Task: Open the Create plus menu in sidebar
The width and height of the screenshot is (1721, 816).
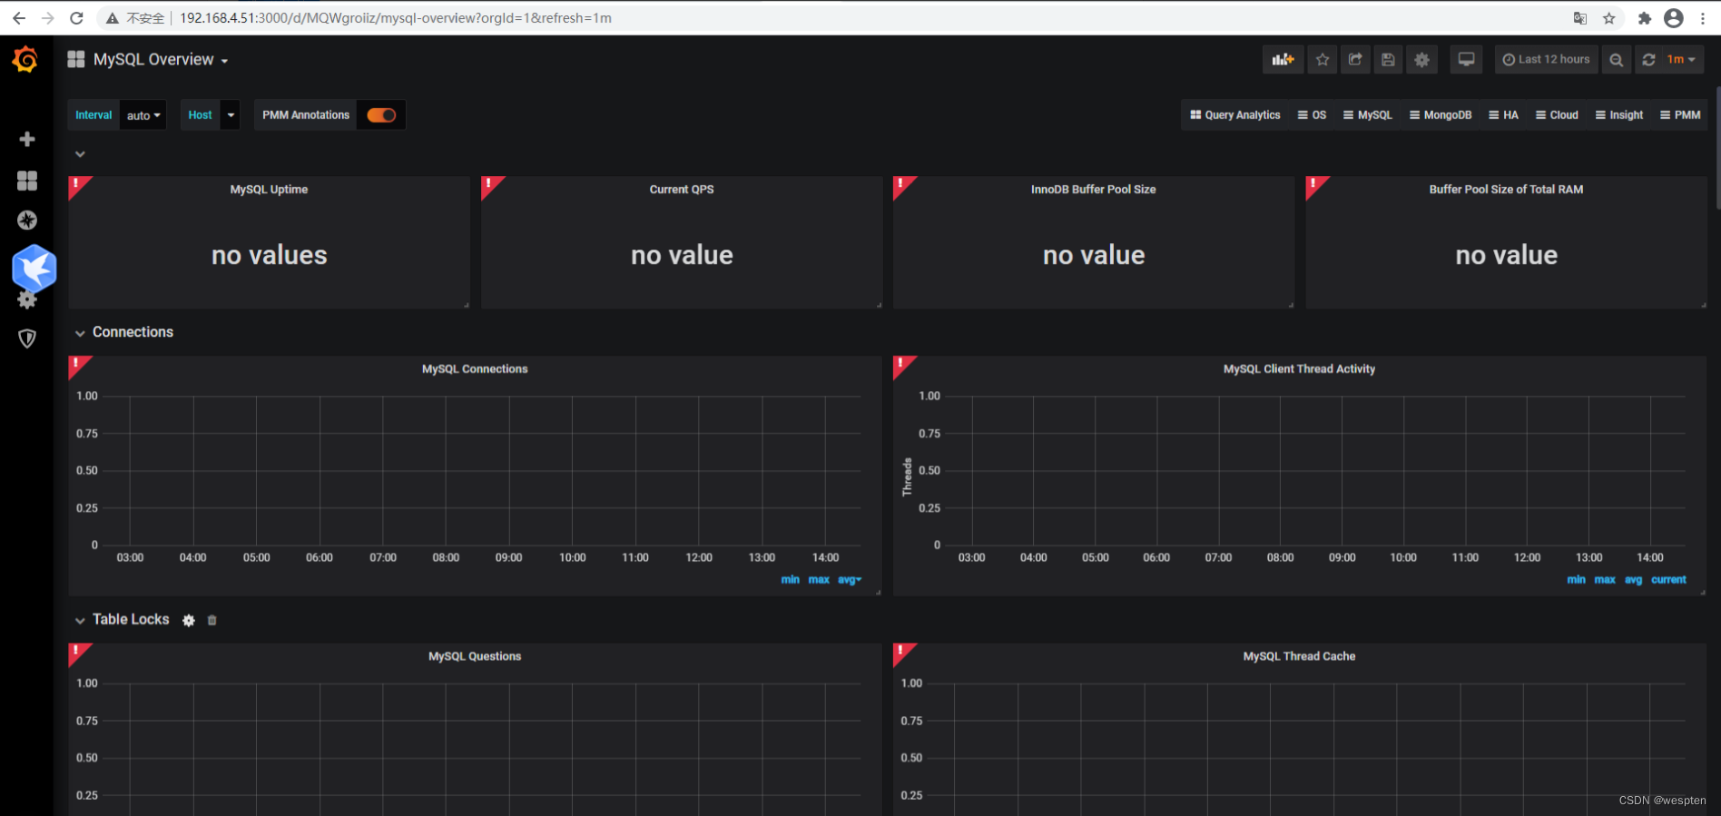Action: point(27,139)
